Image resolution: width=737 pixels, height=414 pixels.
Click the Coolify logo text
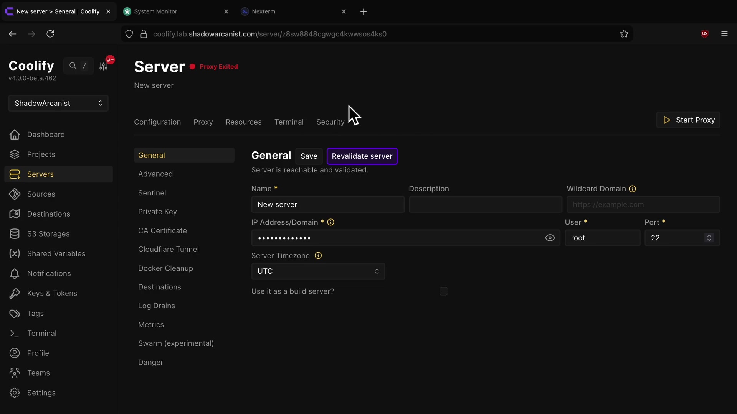(x=31, y=66)
